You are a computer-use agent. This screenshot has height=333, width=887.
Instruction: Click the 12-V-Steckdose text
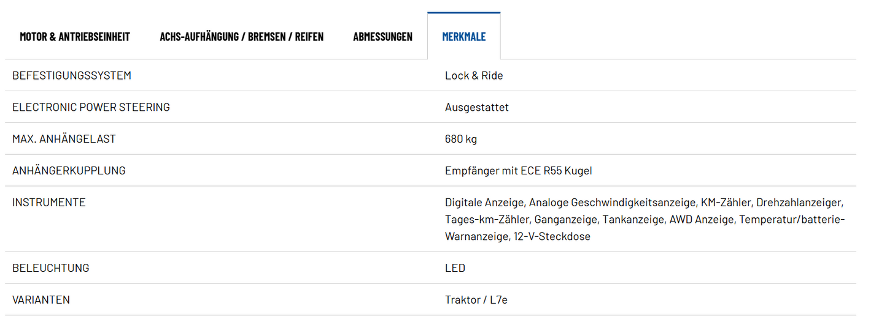pyautogui.click(x=551, y=236)
